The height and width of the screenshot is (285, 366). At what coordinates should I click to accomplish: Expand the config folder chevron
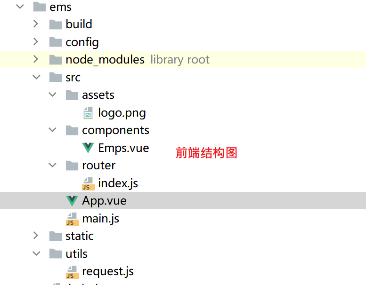(x=36, y=42)
